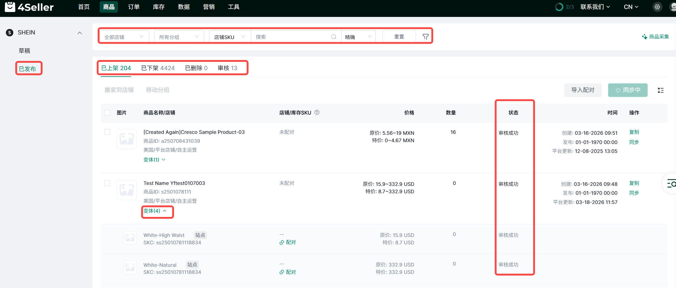The height and width of the screenshot is (288, 676).
Task: Check the Cresco Sample Product-03 row checkbox
Action: click(x=107, y=132)
